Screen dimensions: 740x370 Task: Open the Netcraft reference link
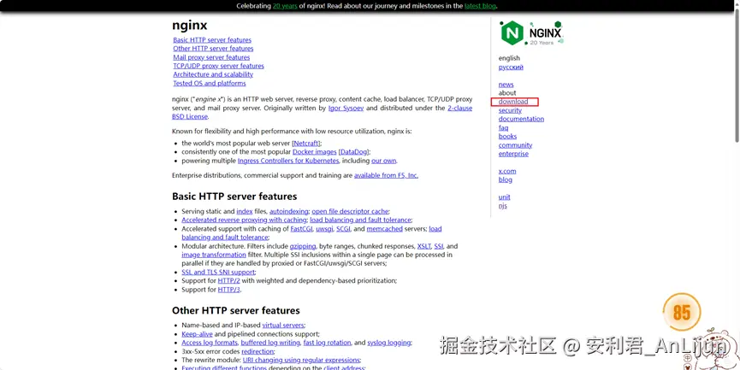point(307,143)
